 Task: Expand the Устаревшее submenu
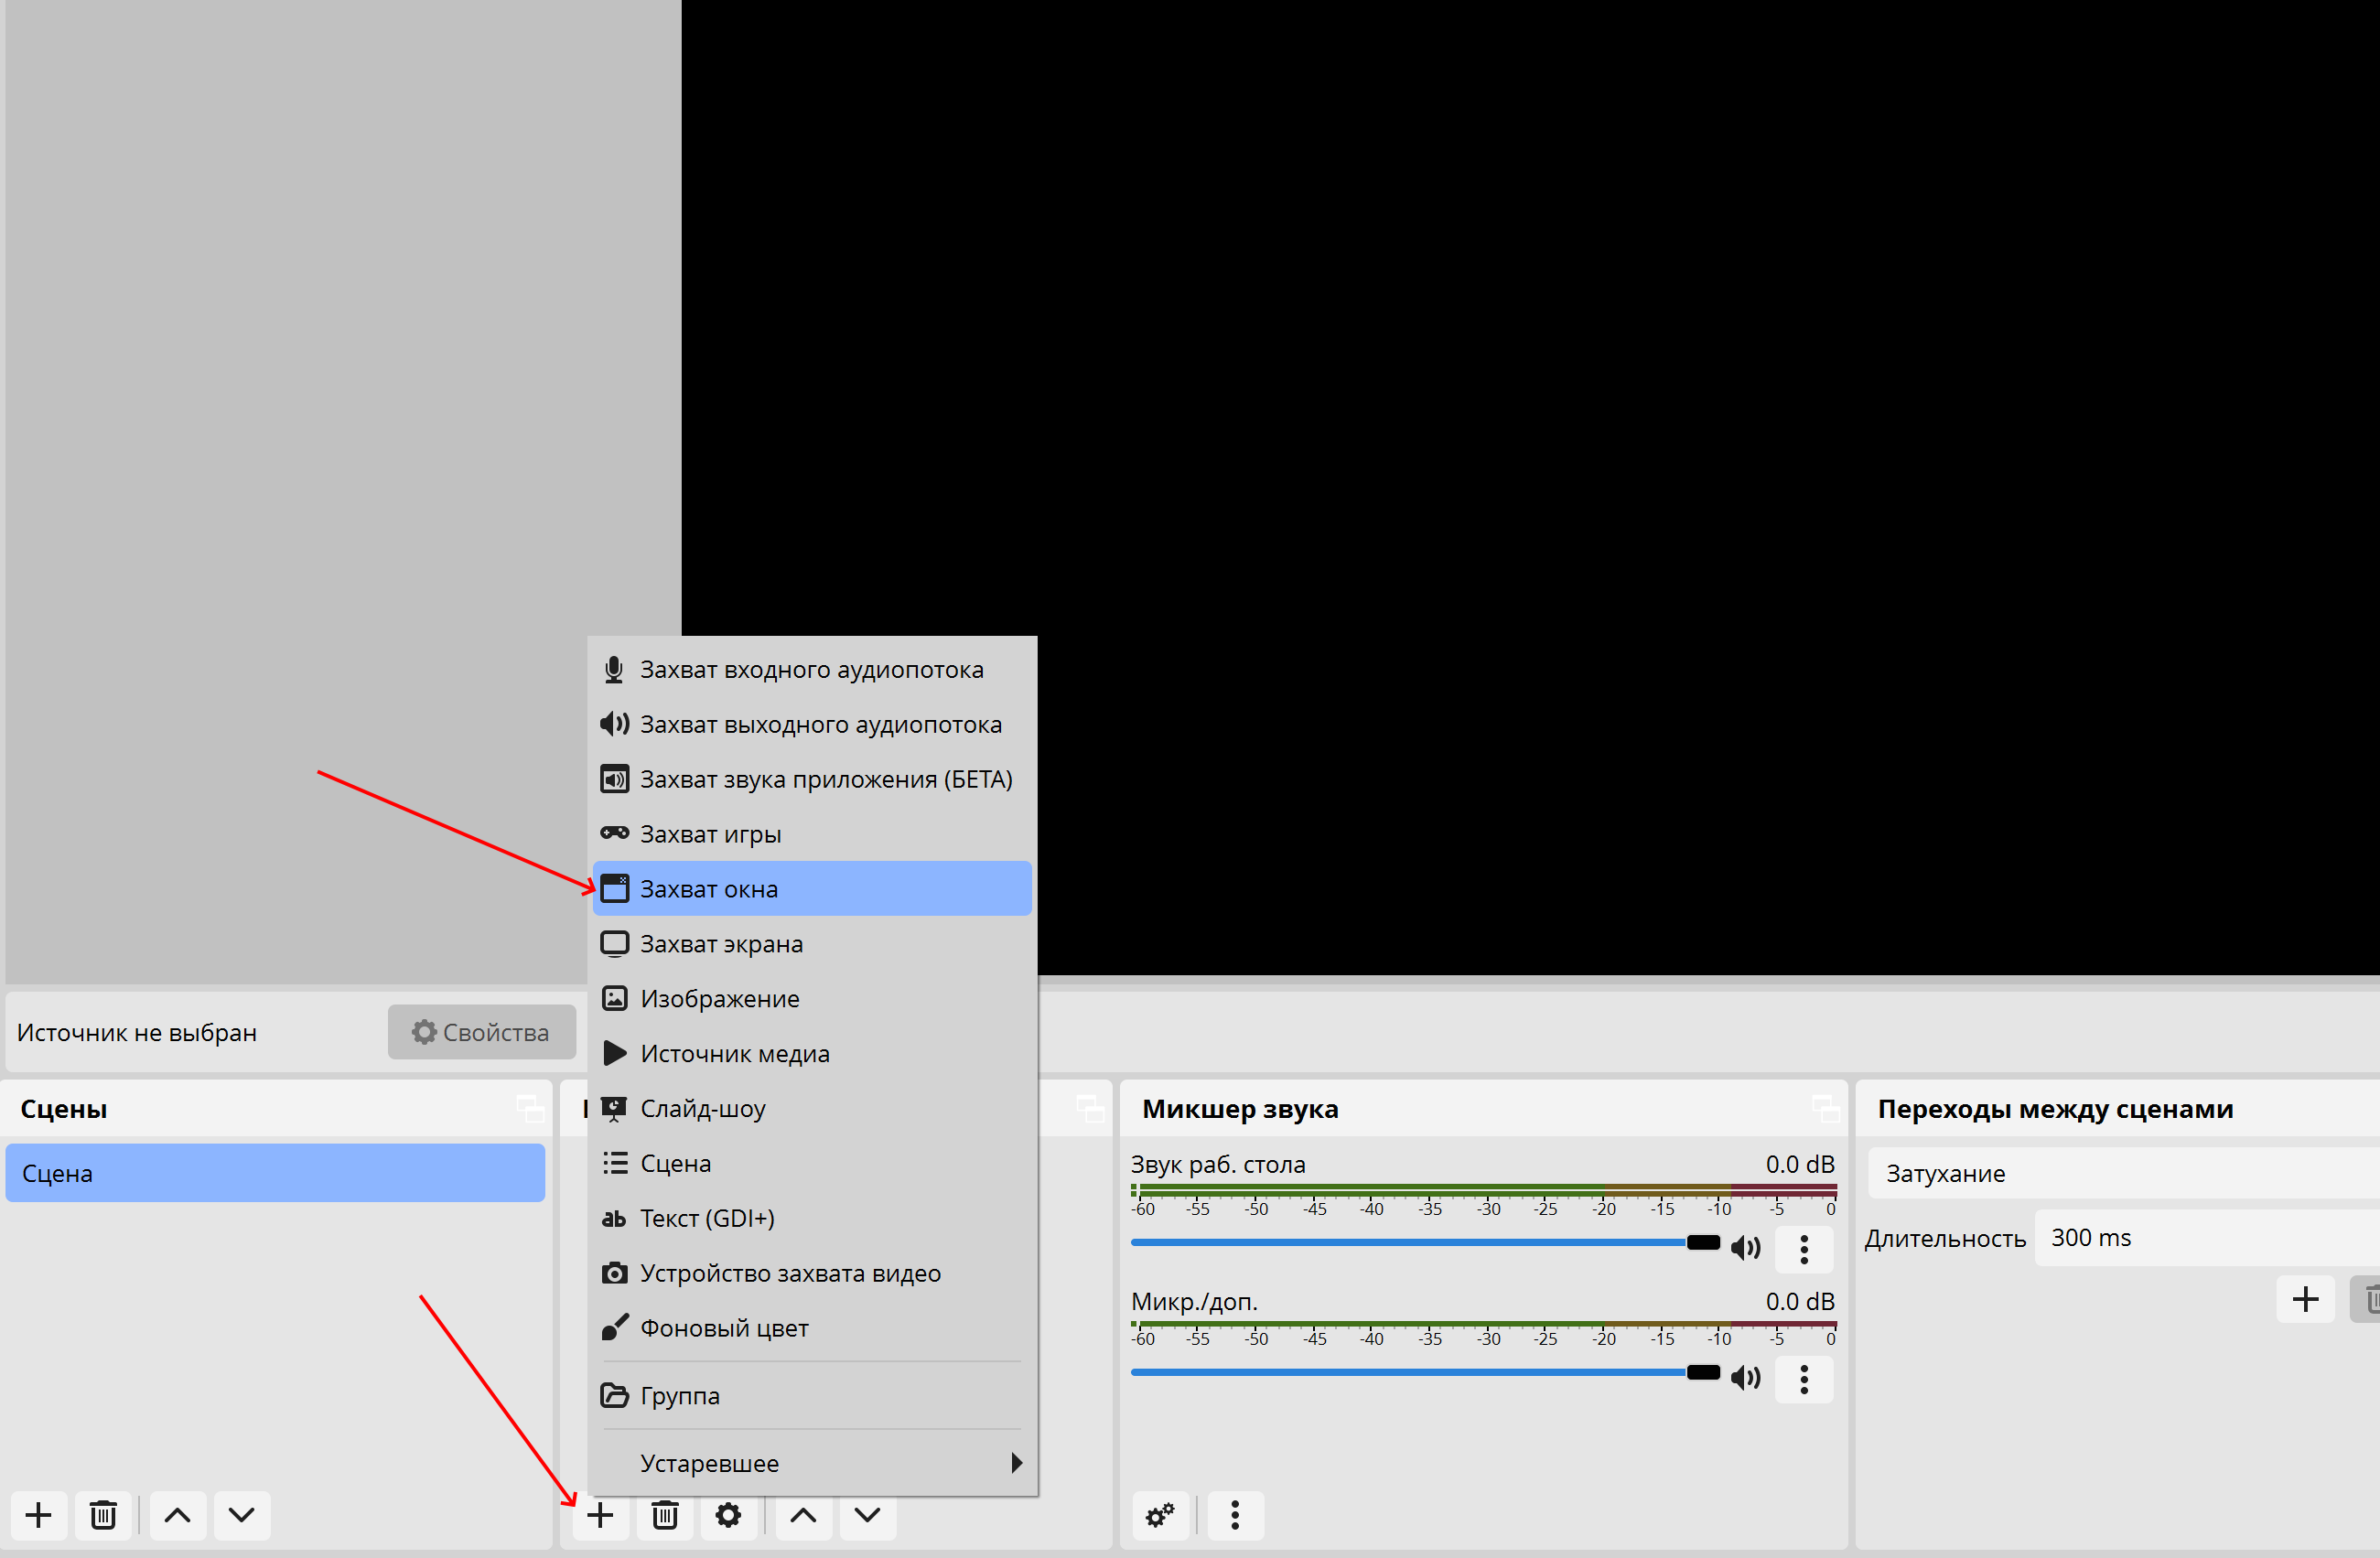pyautogui.click(x=812, y=1463)
